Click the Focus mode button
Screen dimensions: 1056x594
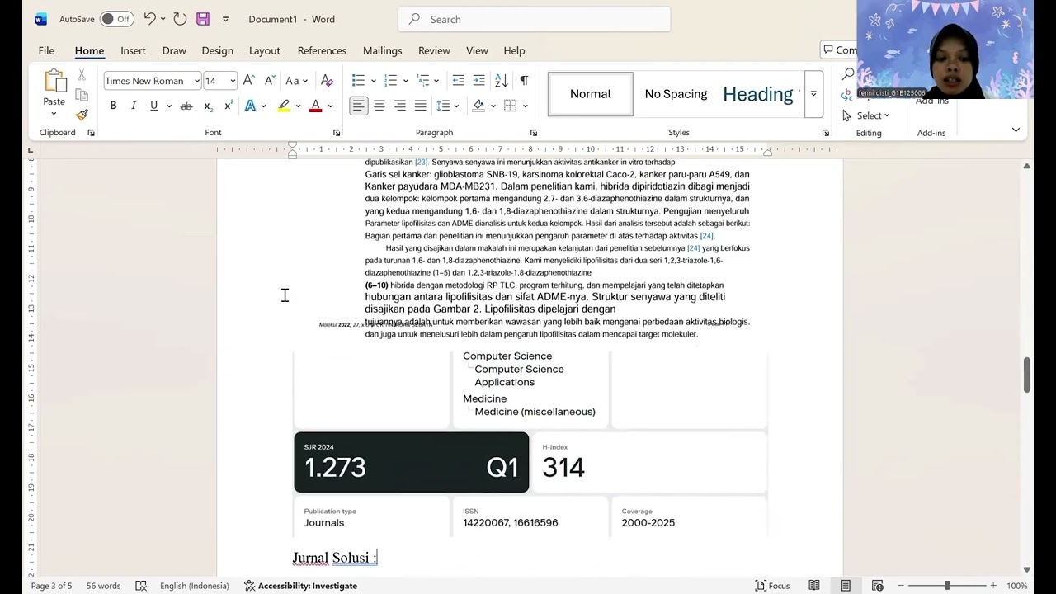pyautogui.click(x=773, y=586)
